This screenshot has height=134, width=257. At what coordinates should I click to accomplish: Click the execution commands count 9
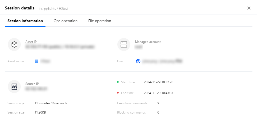(158, 103)
